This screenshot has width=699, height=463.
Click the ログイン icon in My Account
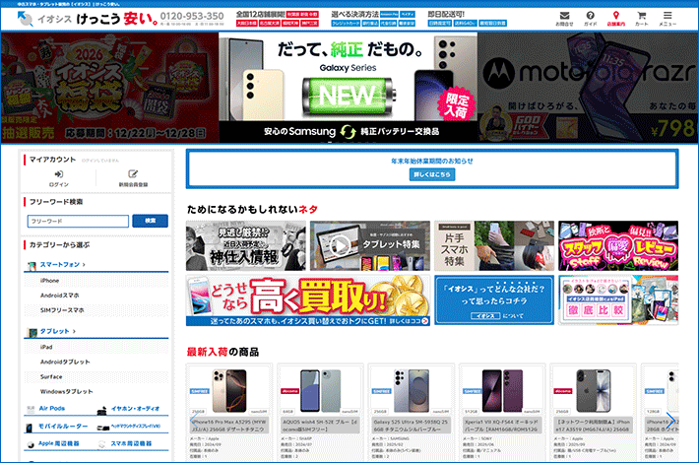coord(59,173)
